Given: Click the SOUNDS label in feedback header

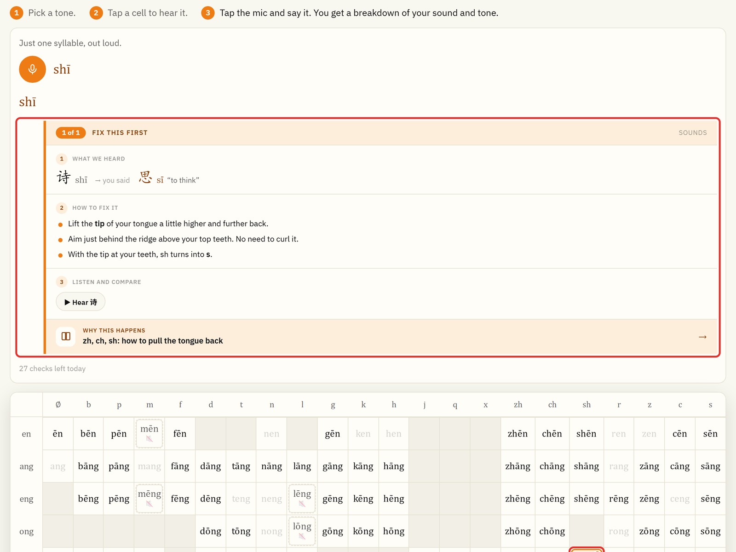Looking at the screenshot, I should click(x=693, y=133).
